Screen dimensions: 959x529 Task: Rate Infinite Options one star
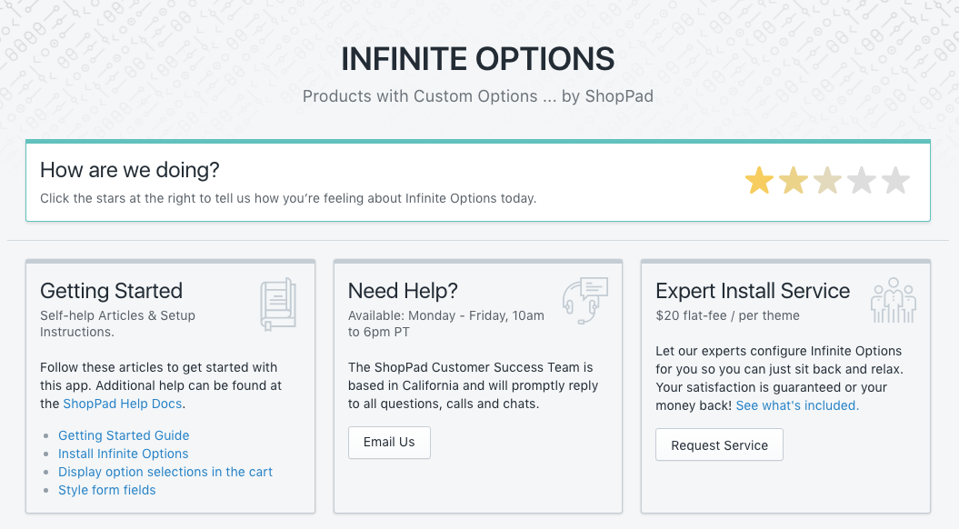(x=759, y=180)
